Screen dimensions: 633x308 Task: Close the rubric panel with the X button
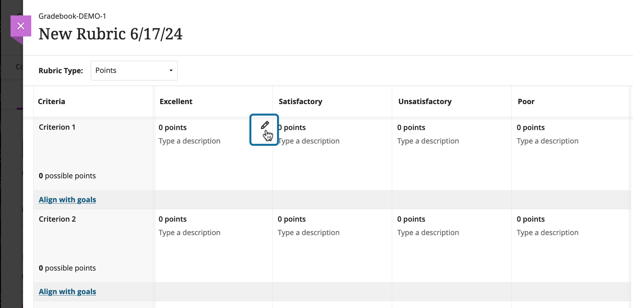click(21, 26)
